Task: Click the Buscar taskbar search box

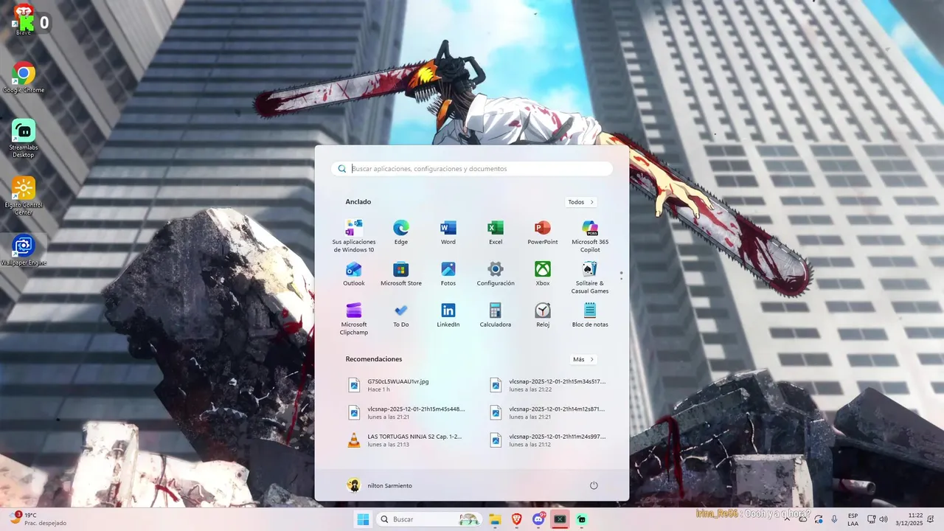Action: point(428,519)
